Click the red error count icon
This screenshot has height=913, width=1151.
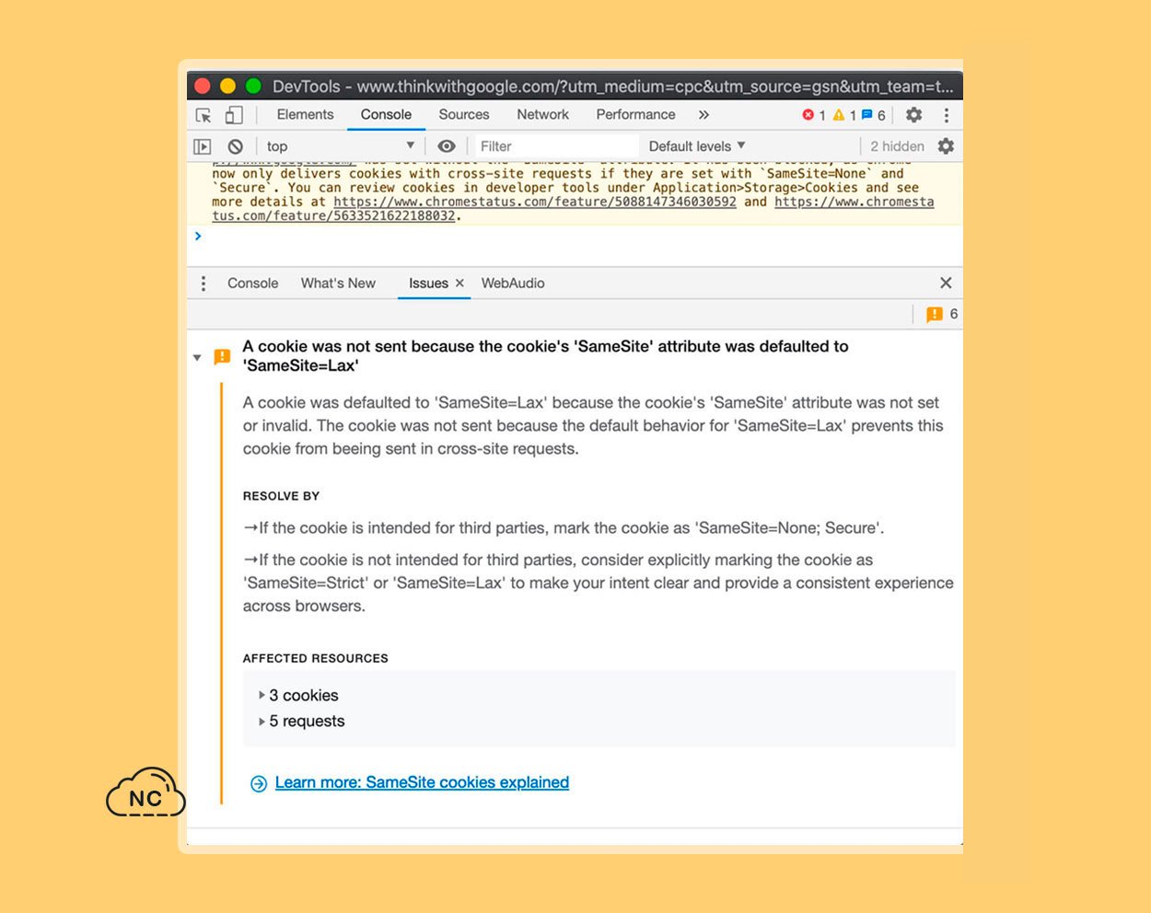coord(808,115)
